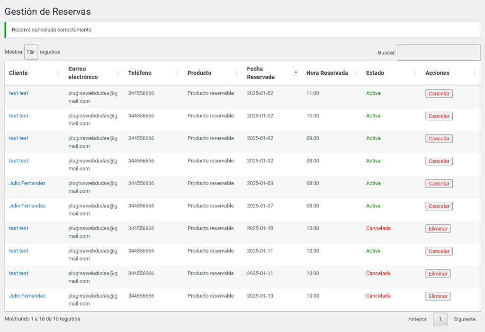Sort by Estado column sort icon
This screenshot has height=332, width=485.
pyautogui.click(x=415, y=73)
